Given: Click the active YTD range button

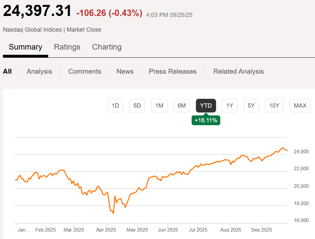Looking at the screenshot, I should (x=206, y=106).
